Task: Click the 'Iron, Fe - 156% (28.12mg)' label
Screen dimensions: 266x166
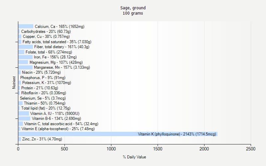Action: 55,57
